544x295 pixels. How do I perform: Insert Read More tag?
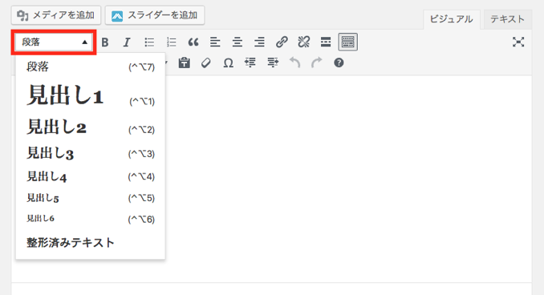click(x=326, y=42)
